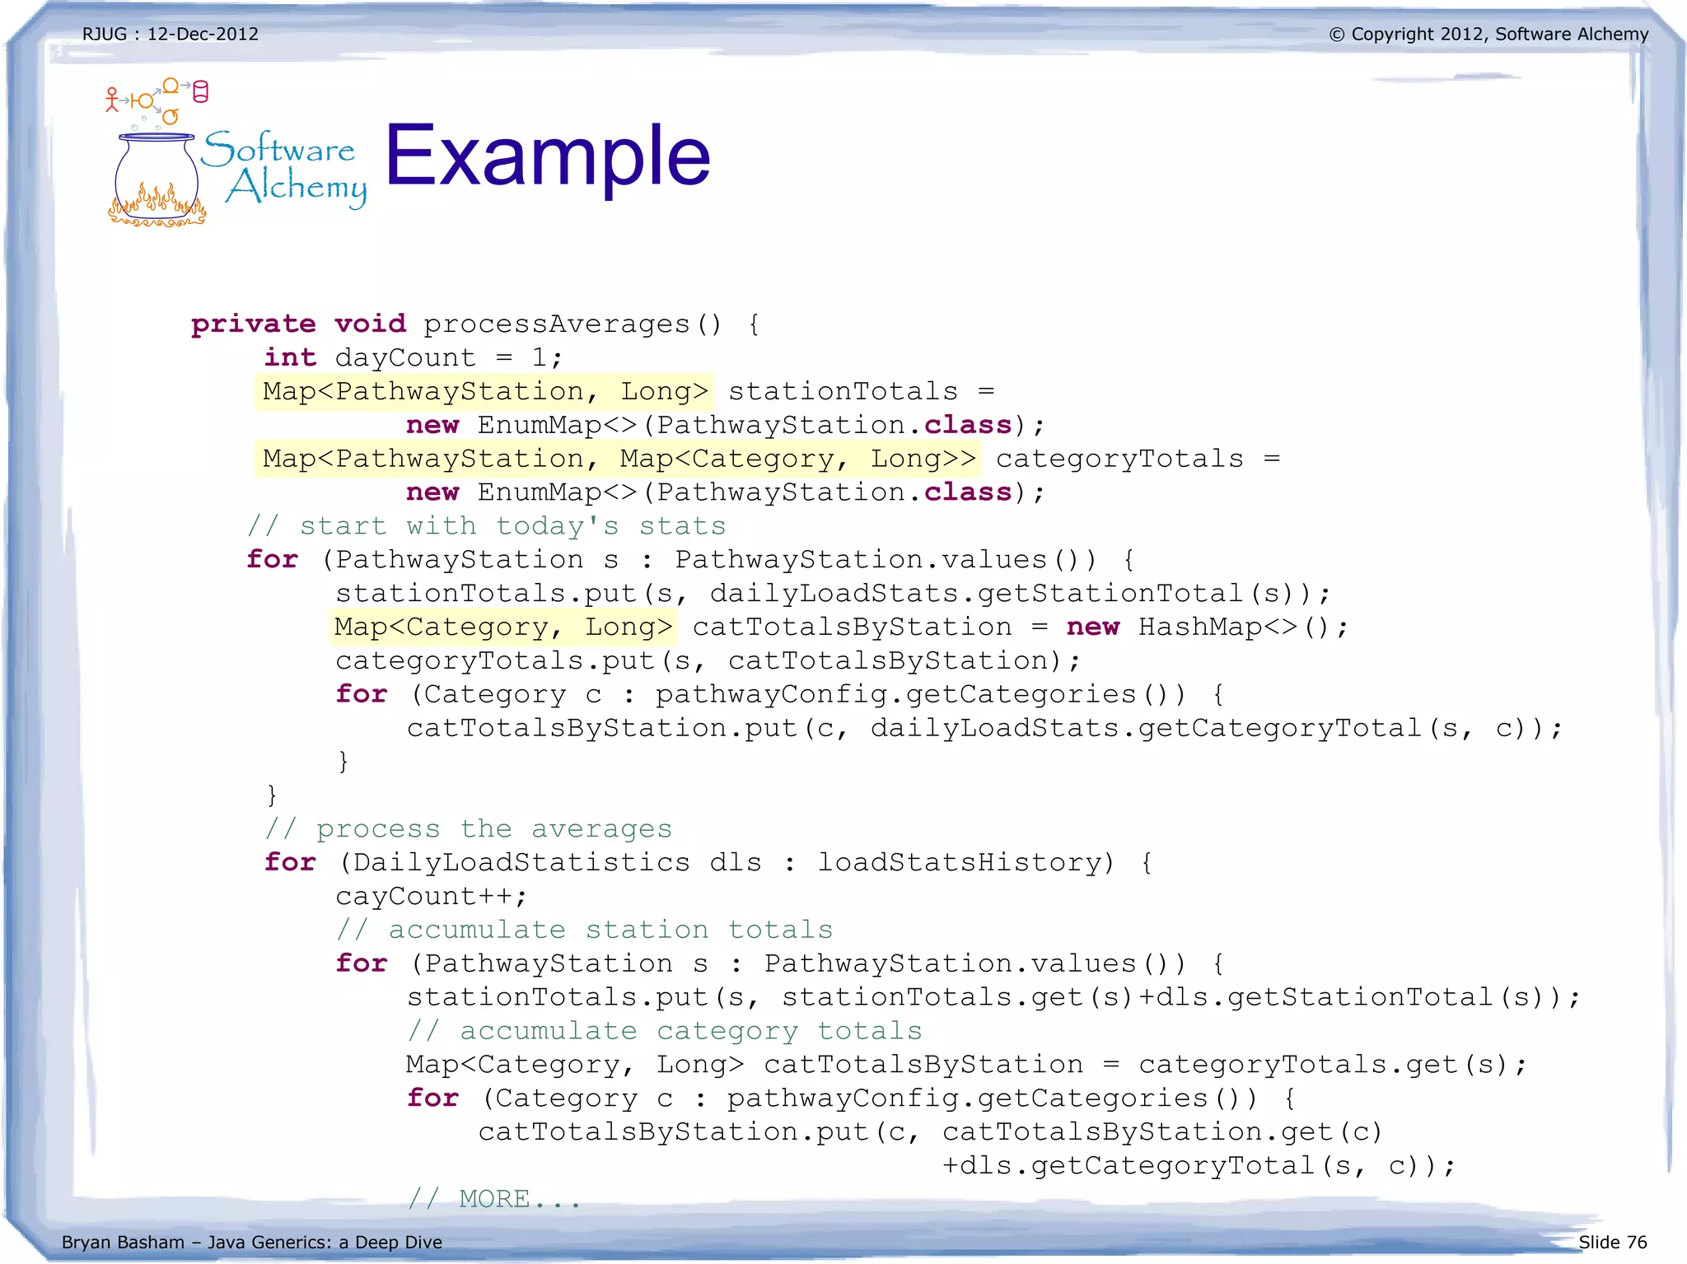Click the flames under the cauldron
This screenshot has width=1687, height=1264.
(157, 209)
